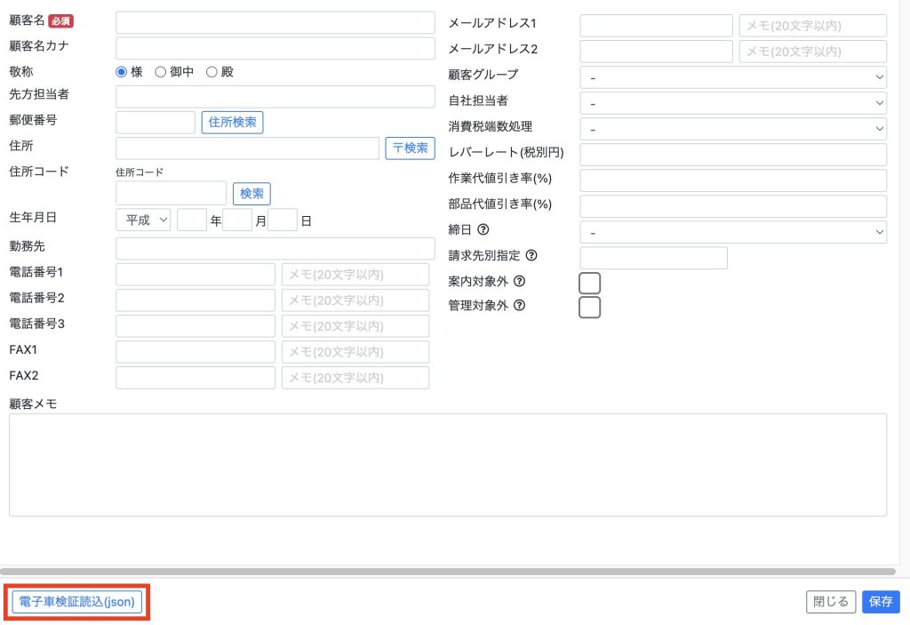
Task: Click the help icon beside 管理対象外
Action: coord(520,306)
